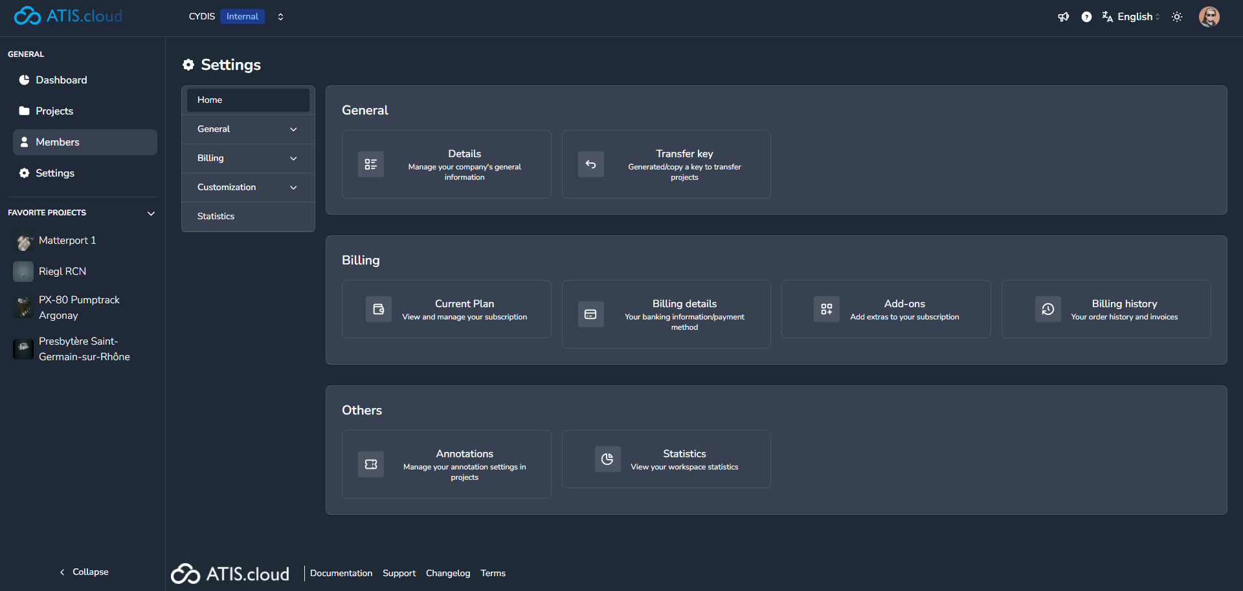Click the Internal workspace badge

coord(242,16)
